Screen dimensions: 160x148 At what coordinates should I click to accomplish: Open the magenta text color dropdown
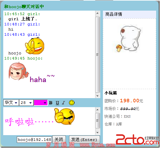41,103
